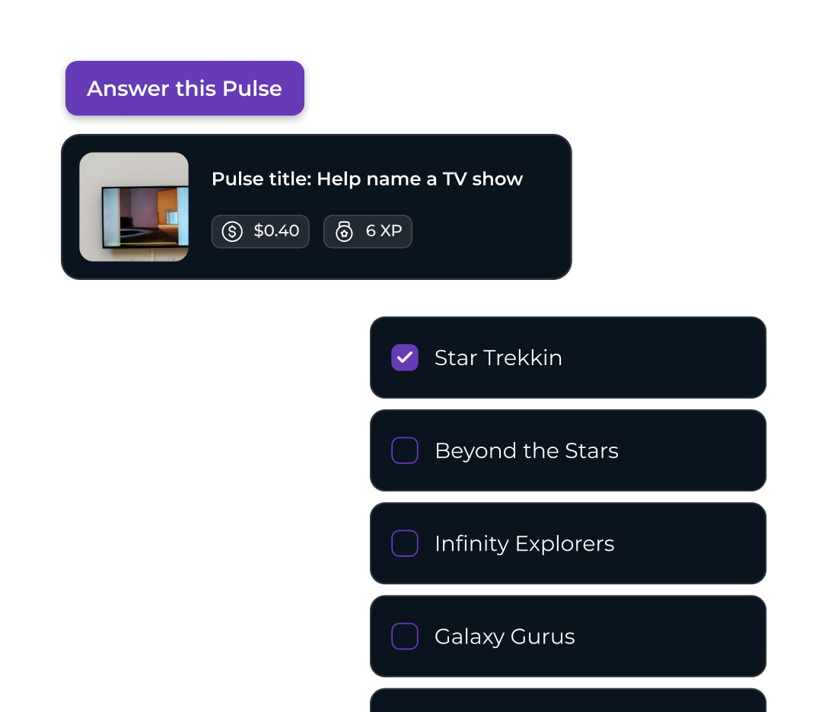
Task: Open the TV screen thumbnail image
Action: point(134,207)
